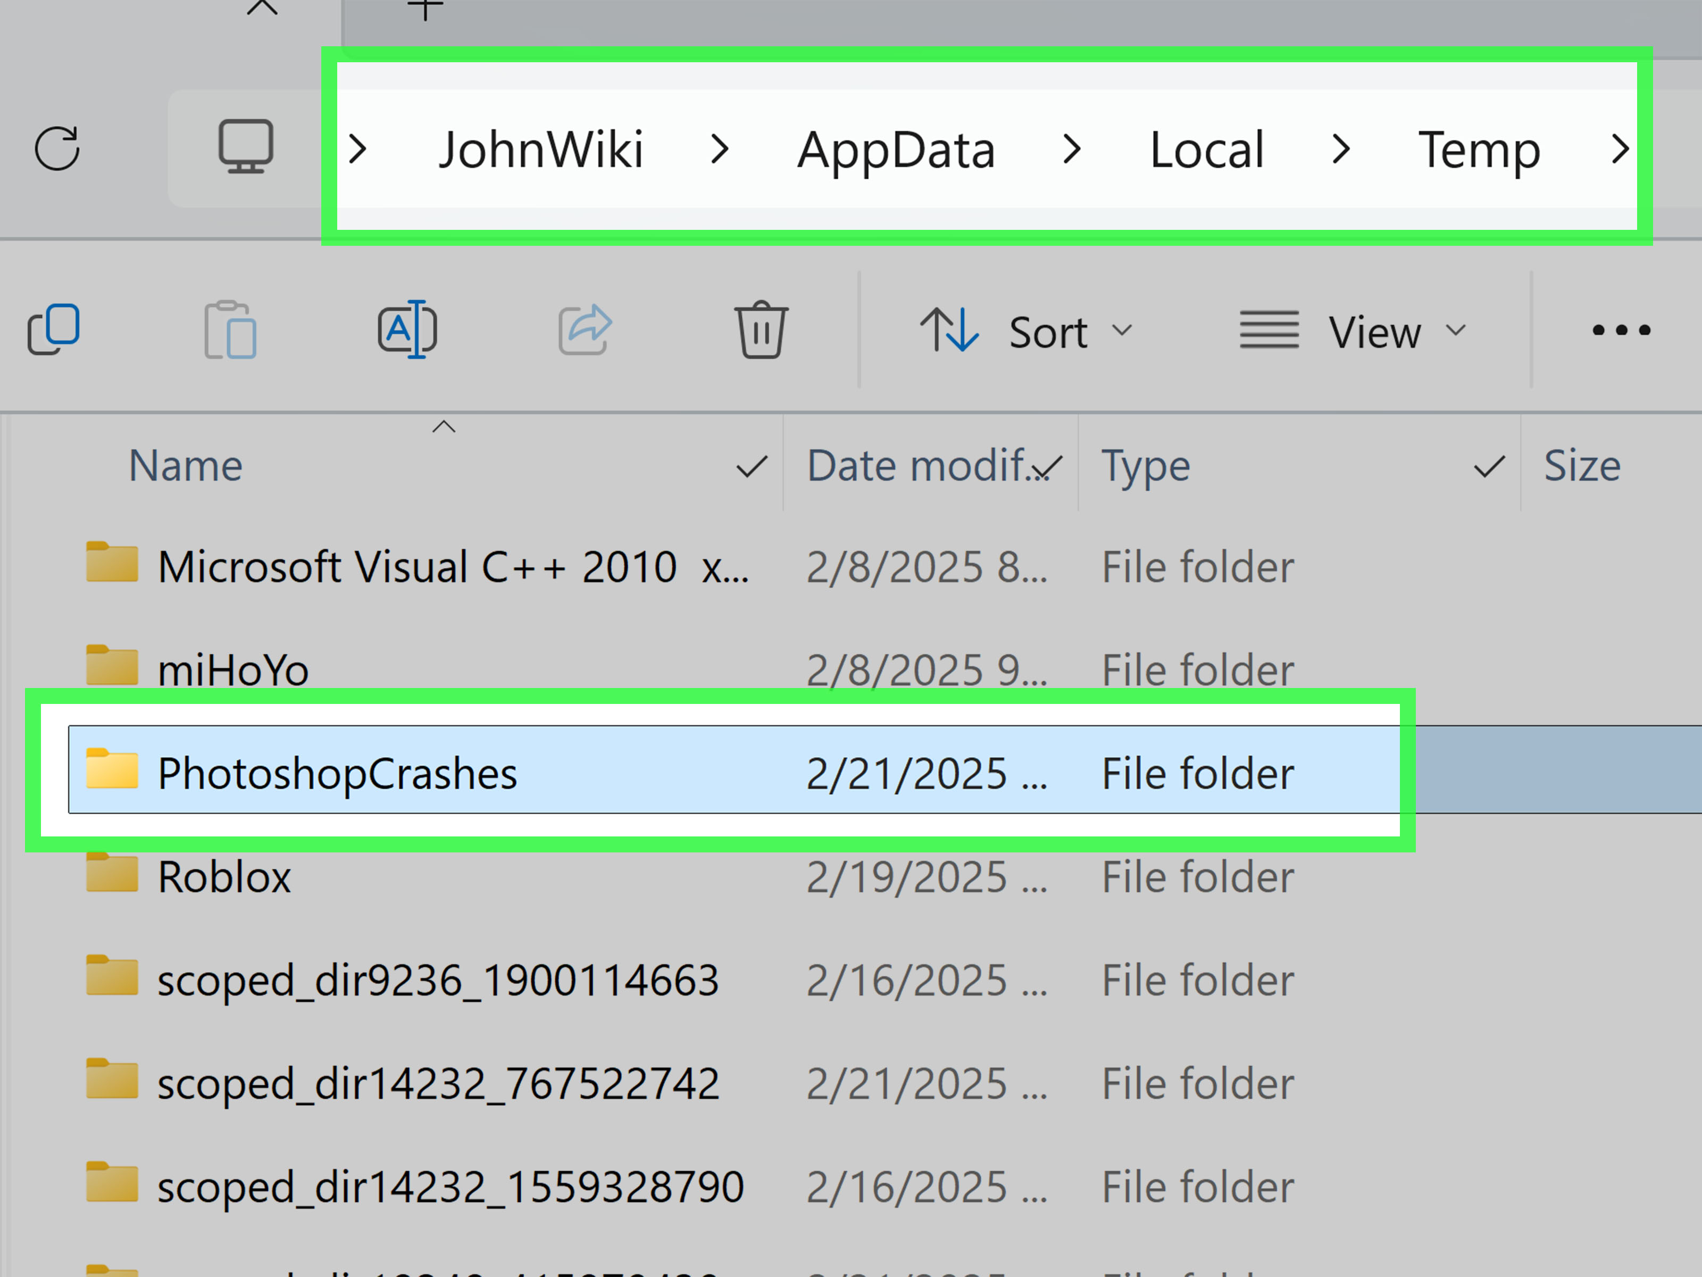Expand the chevron between JohnWiki and AppData

[720, 150]
